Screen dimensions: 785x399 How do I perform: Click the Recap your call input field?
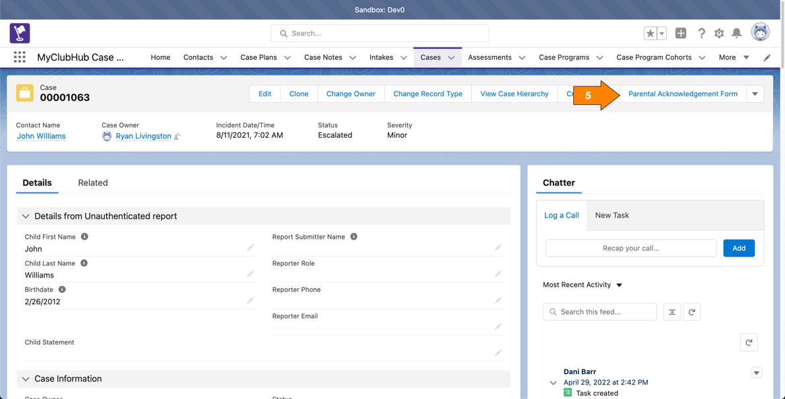(631, 248)
